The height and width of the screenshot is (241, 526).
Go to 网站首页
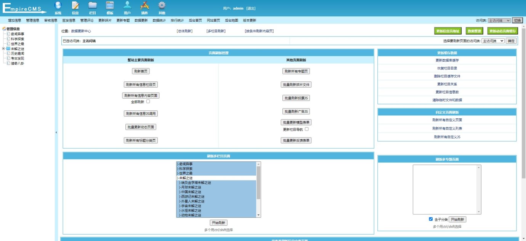213,21
